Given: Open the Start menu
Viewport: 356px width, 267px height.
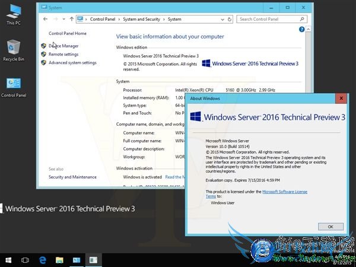Looking at the screenshot, I should [8, 260].
